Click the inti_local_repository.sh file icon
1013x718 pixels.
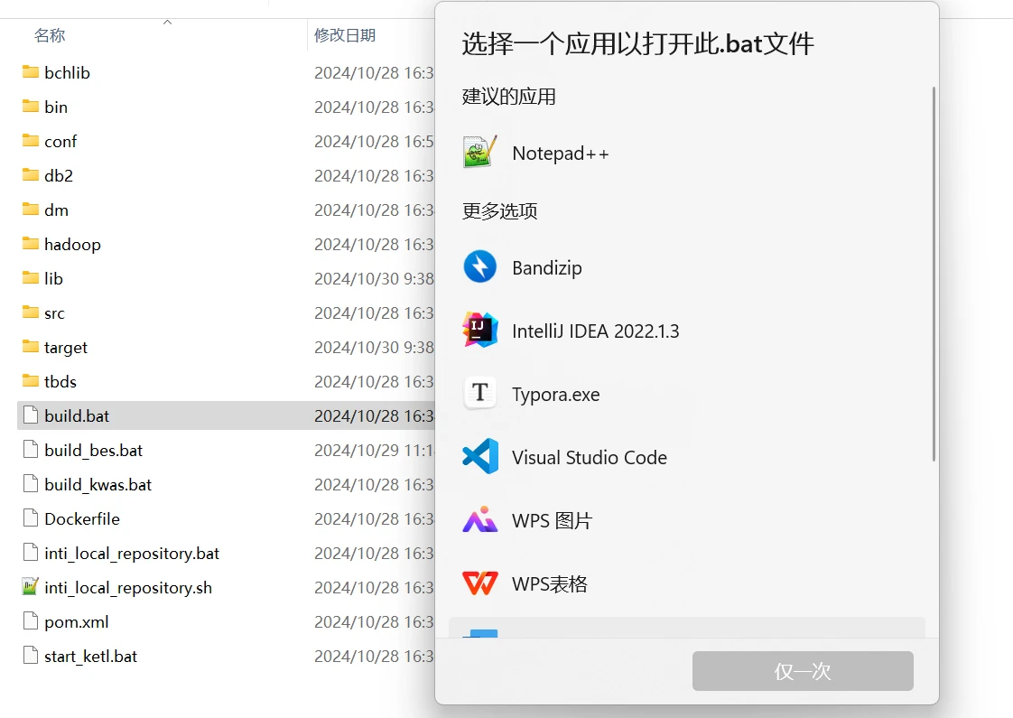coord(31,586)
